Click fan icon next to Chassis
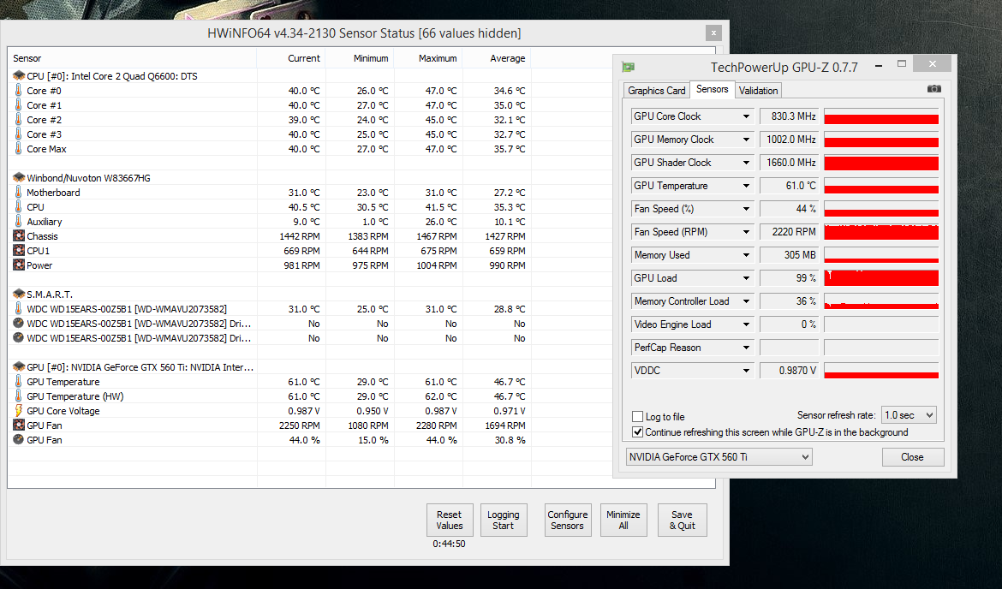The height and width of the screenshot is (589, 1002). point(19,235)
